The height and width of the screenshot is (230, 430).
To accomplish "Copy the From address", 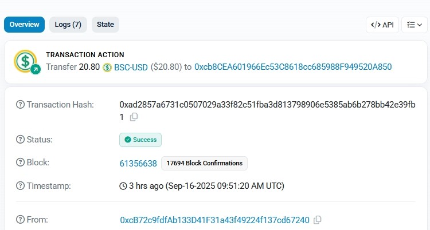I will 318,220.
